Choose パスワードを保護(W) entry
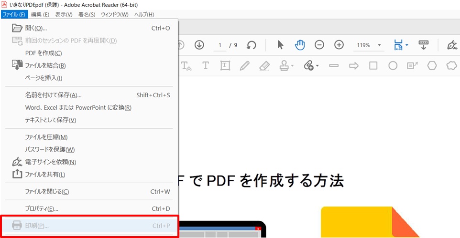The height and width of the screenshot is (238, 460). click(x=88, y=149)
